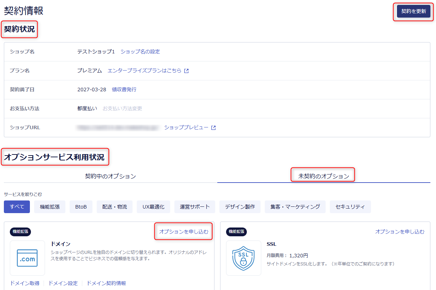Filter services by UX最適化
Screen dimensions: 436x290
(x=153, y=207)
